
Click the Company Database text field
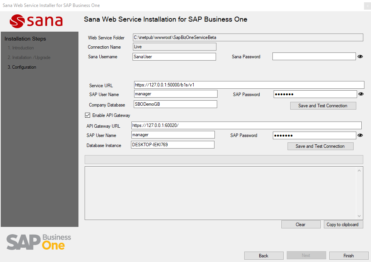[x=175, y=104]
